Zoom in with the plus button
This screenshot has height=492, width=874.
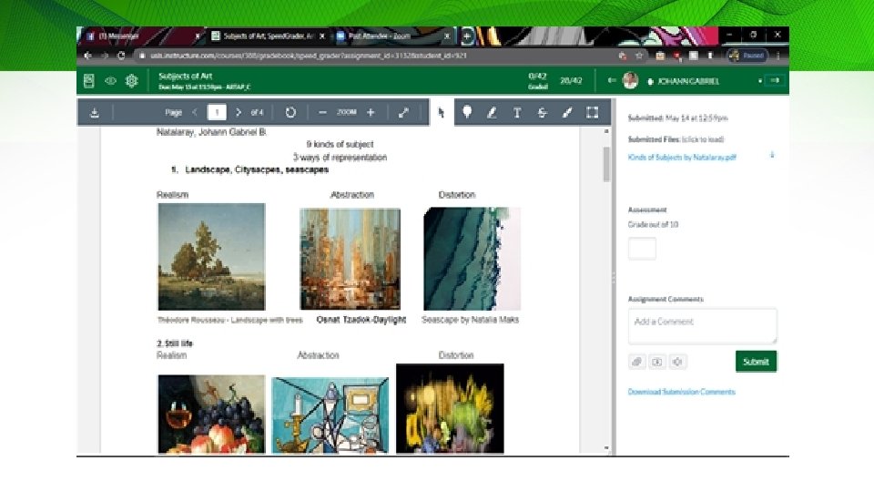tap(371, 112)
